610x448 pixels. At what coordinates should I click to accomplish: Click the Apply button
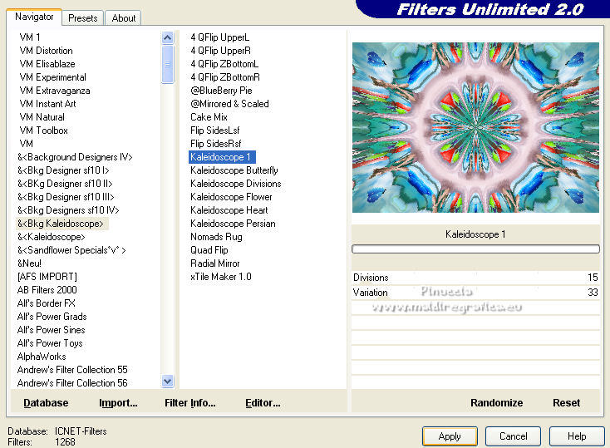click(450, 436)
